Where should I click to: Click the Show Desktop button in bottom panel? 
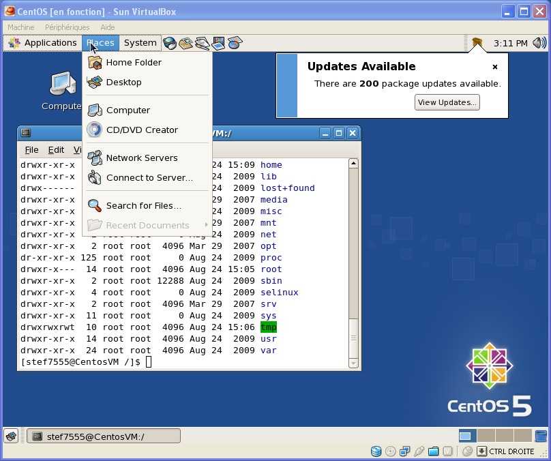[x=11, y=436]
